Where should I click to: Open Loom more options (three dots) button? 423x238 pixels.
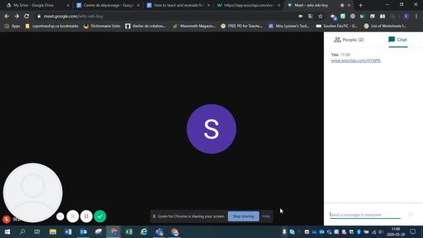point(60,216)
